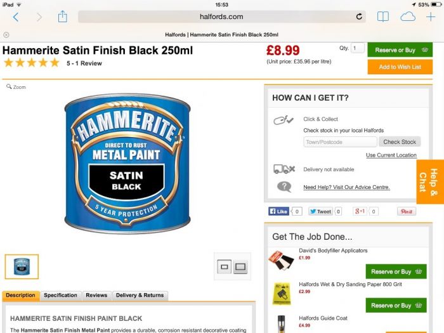Switch to the Specification tab
This screenshot has width=444, height=333.
click(x=61, y=296)
